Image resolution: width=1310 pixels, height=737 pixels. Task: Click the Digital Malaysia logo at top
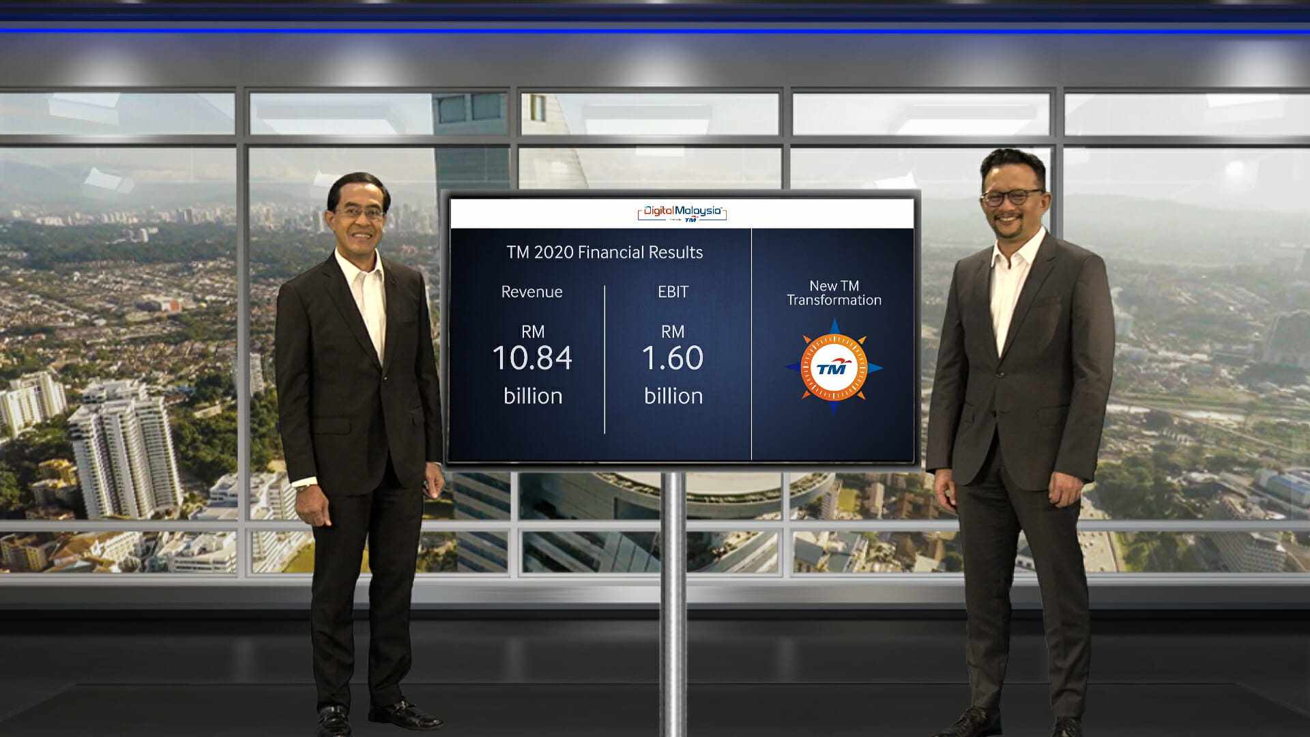(x=682, y=212)
